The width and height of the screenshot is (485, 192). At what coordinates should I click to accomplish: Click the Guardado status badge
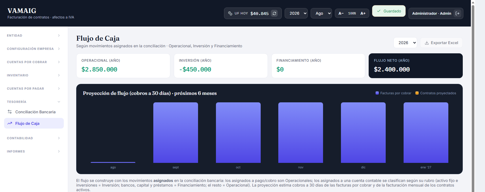(389, 11)
